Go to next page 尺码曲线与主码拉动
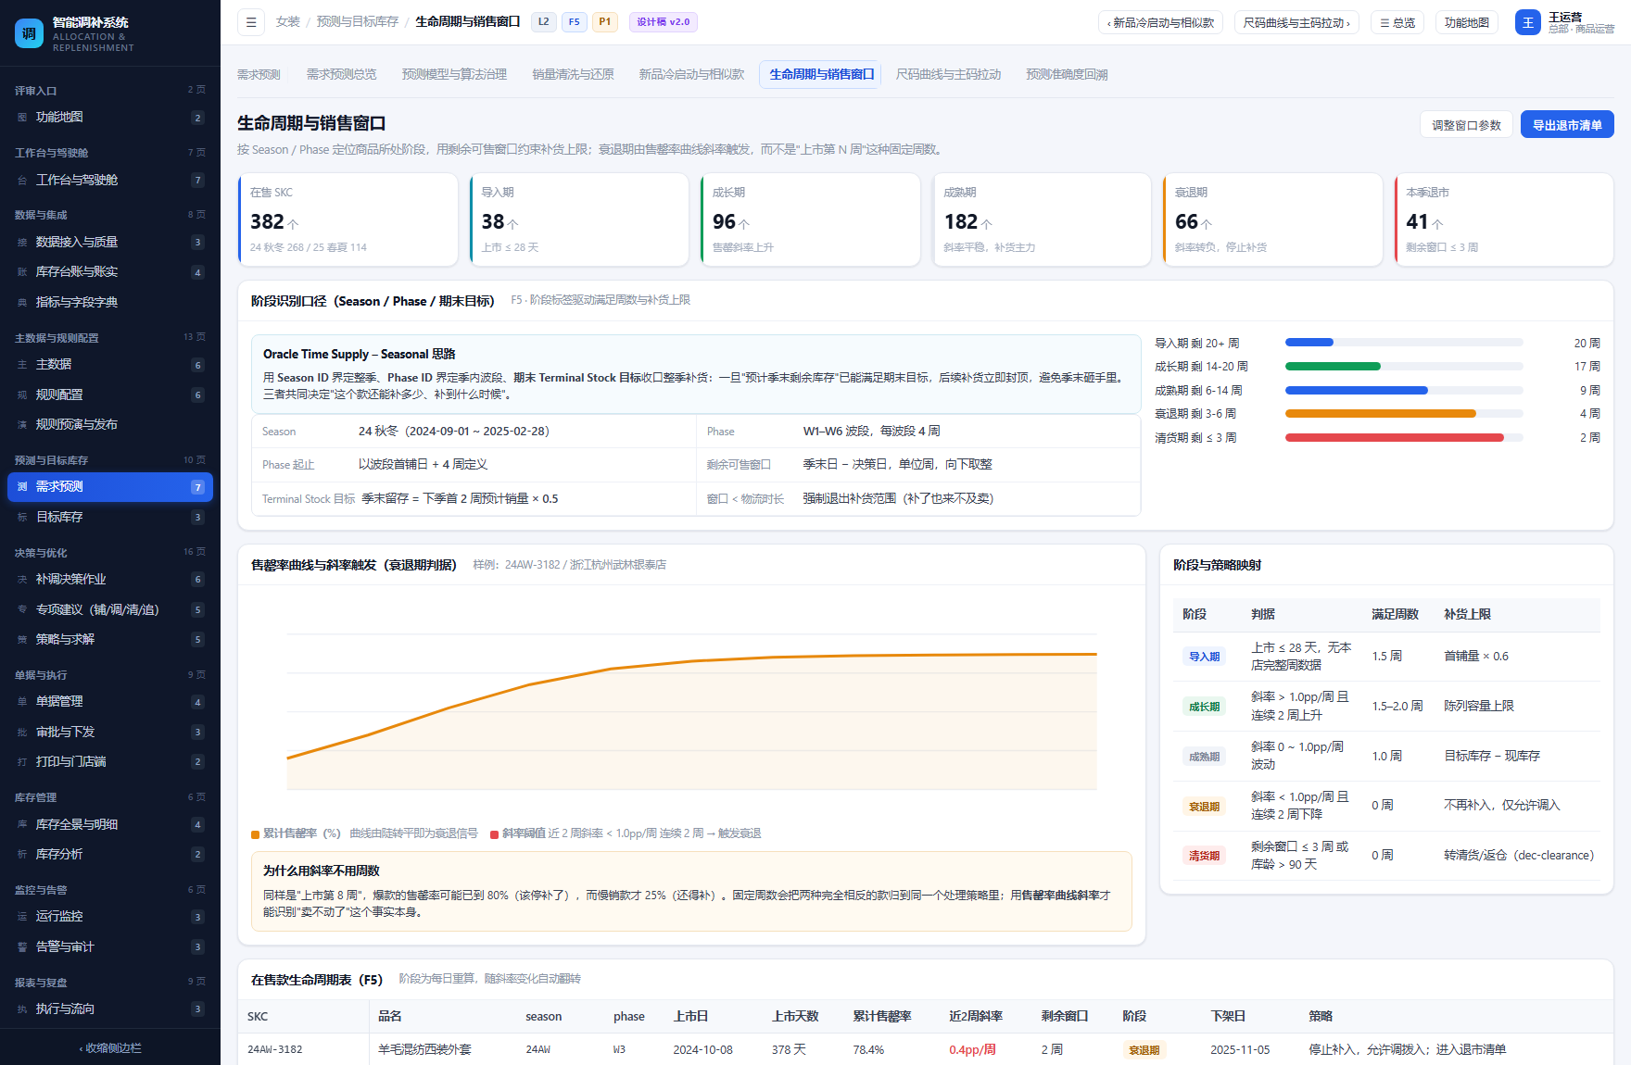 pyautogui.click(x=1296, y=22)
